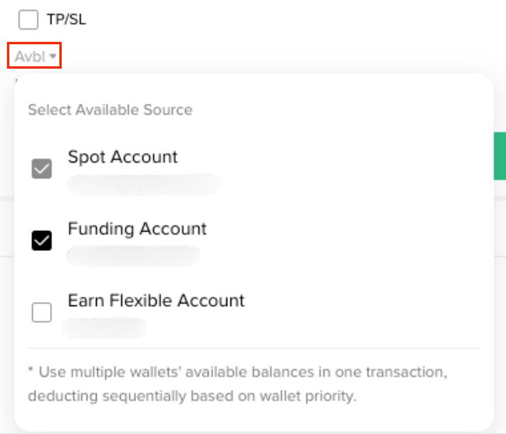Click the small arrow beside Avbl
Image resolution: width=506 pixels, height=434 pixels.
pos(53,56)
